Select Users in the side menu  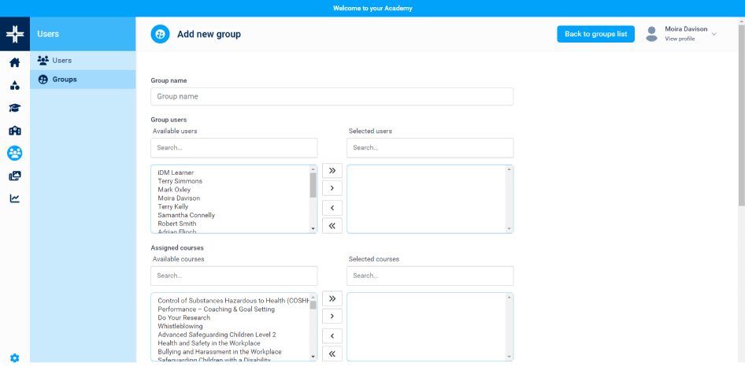click(61, 60)
